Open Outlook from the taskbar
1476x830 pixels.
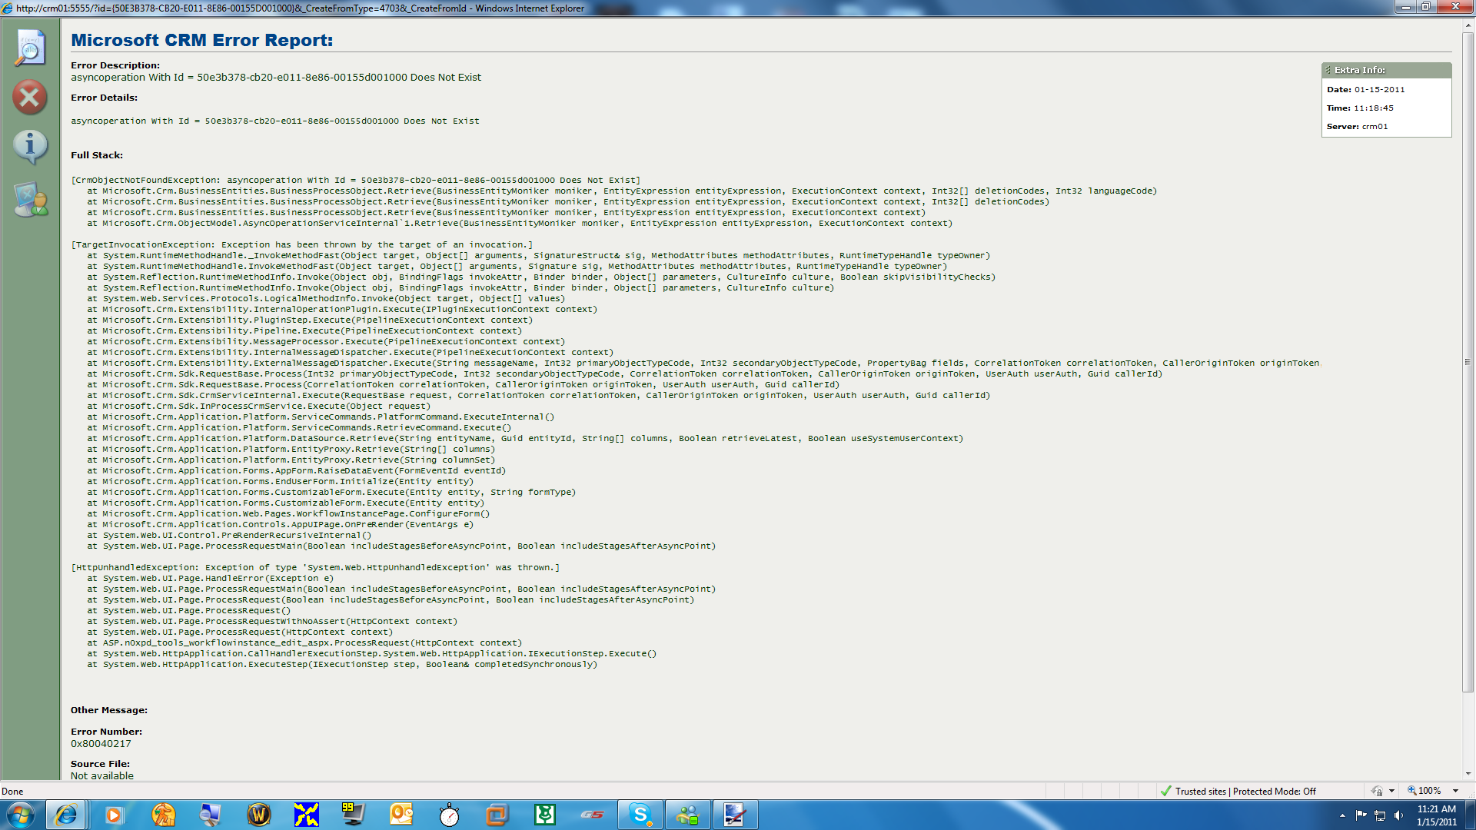click(401, 815)
